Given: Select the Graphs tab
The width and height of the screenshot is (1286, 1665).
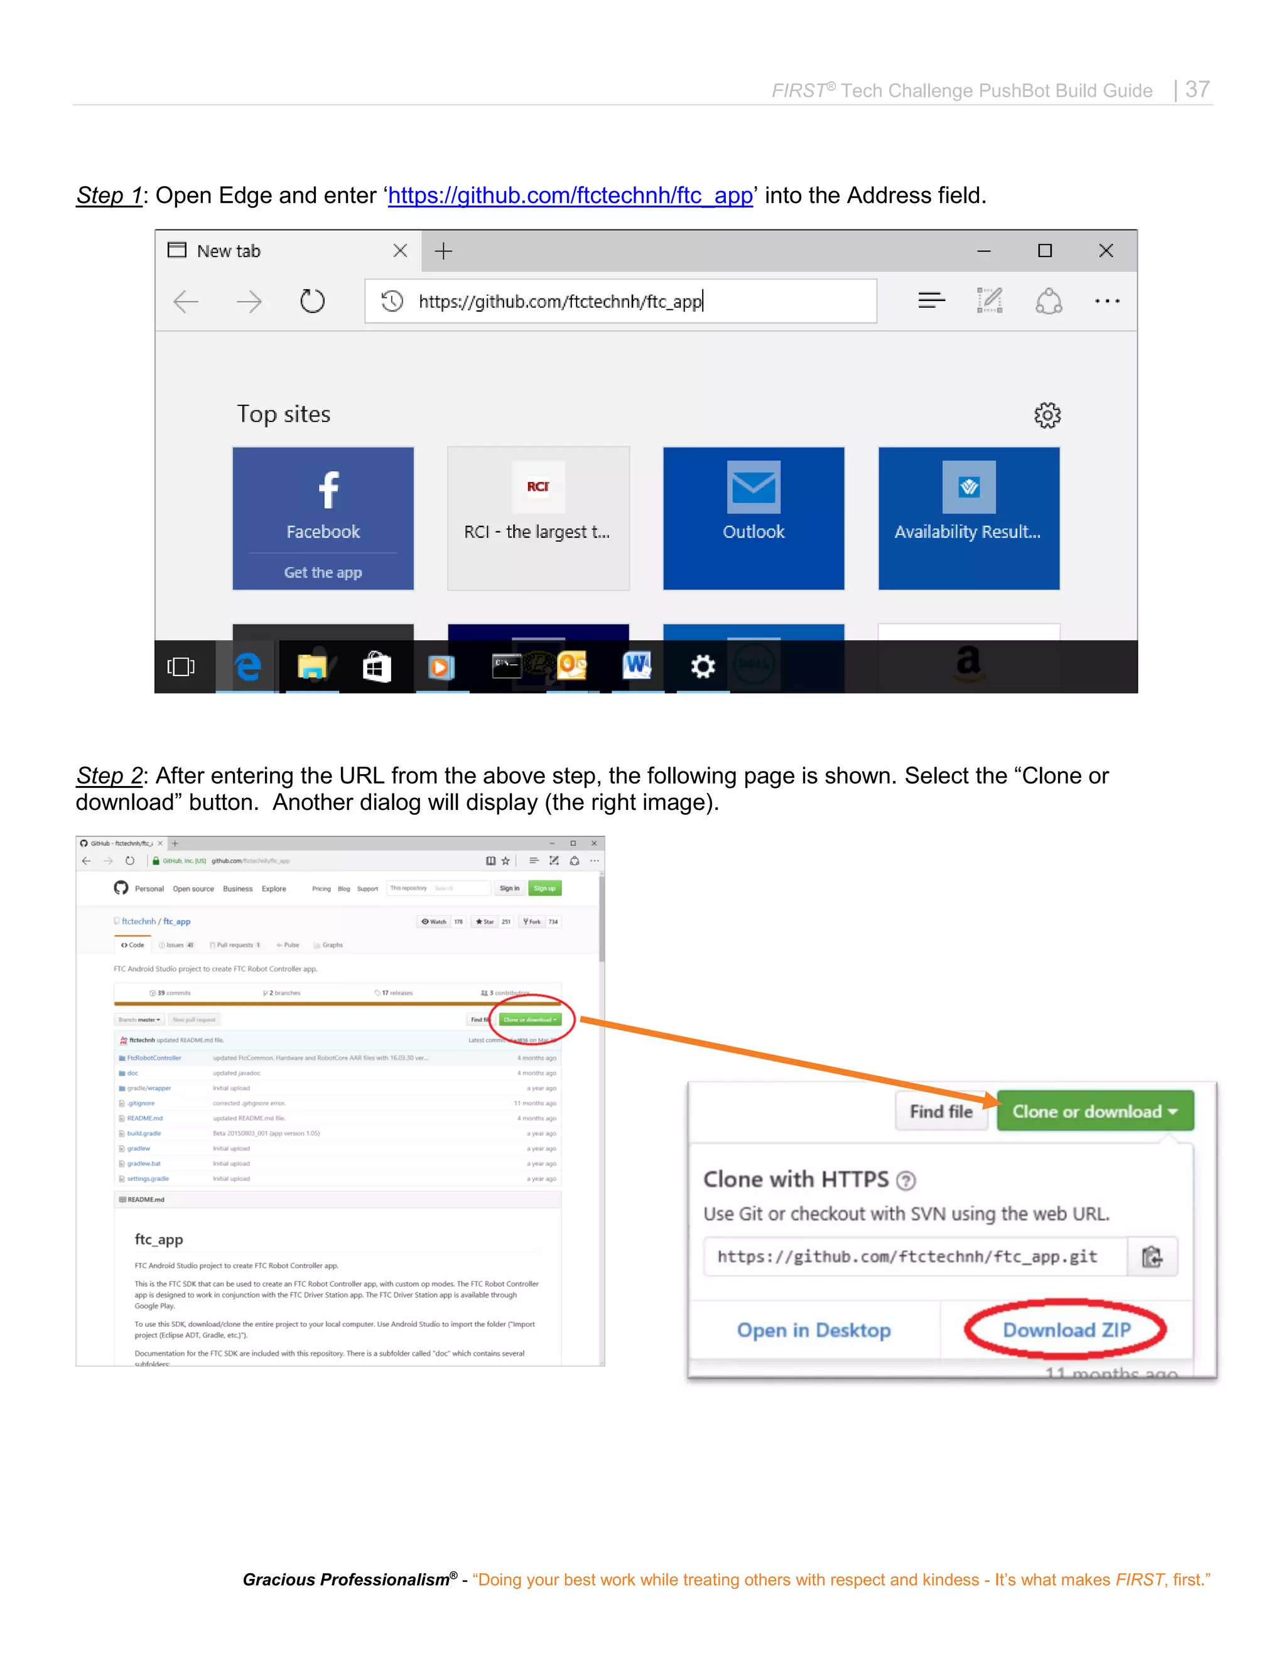Looking at the screenshot, I should coord(328,946).
